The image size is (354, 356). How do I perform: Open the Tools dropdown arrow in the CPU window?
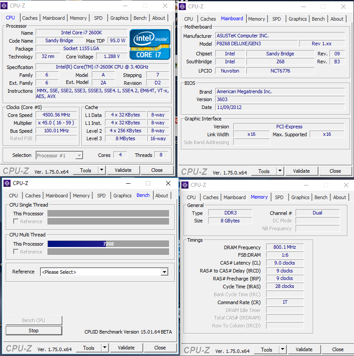click(101, 170)
